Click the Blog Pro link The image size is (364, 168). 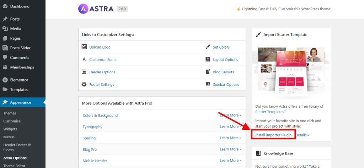click(90, 150)
